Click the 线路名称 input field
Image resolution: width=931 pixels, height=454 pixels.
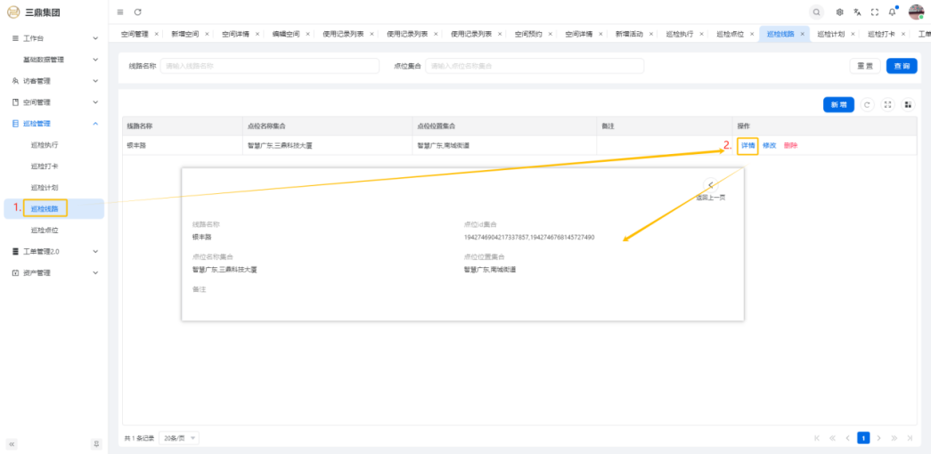(267, 66)
